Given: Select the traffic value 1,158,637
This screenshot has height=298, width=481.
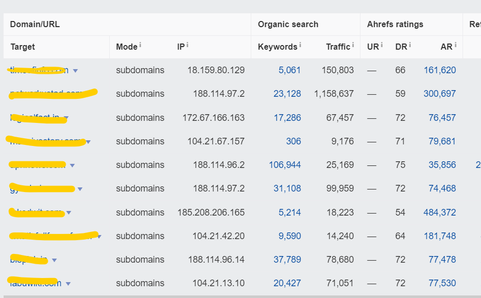Looking at the screenshot, I should coord(334,94).
